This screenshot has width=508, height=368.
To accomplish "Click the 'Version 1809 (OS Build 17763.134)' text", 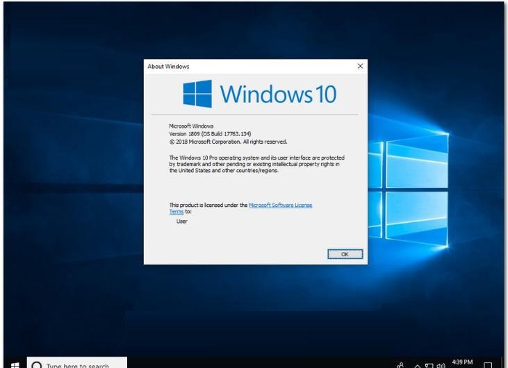I will coord(210,134).
